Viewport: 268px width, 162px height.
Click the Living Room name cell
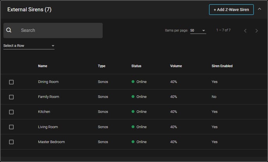tap(48, 127)
